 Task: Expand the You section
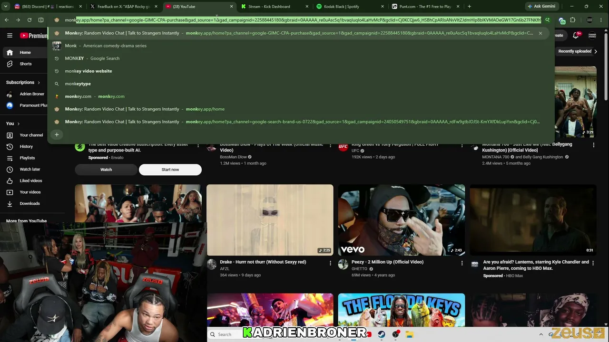(x=13, y=123)
